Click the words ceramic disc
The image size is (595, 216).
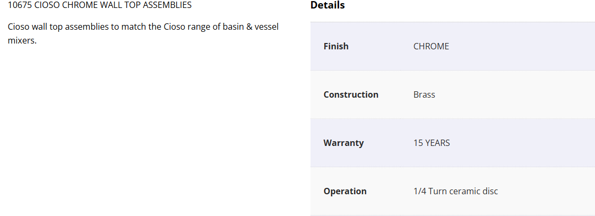coord(473,191)
